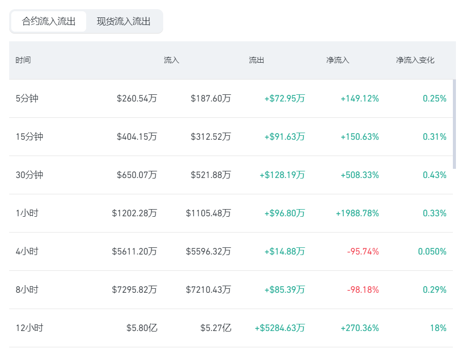The height and width of the screenshot is (356, 459).
Task: Click the +$5284.63万 net inflow value
Action: pyautogui.click(x=280, y=328)
